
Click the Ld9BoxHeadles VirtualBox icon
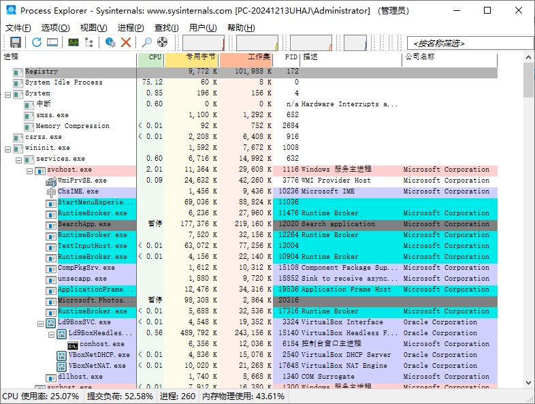[x=62, y=334]
